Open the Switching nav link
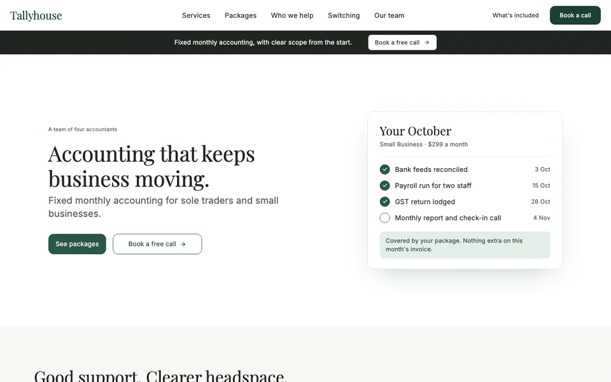Viewport: 611px width, 382px height. coord(344,15)
